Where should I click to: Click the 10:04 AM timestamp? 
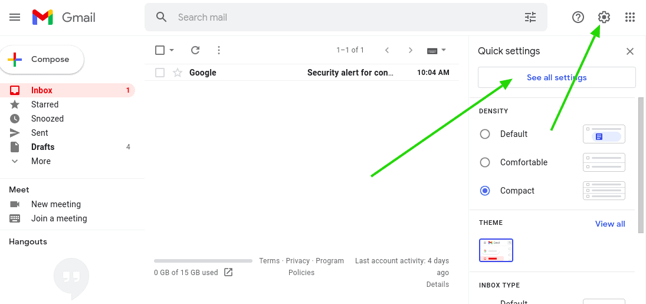pos(433,73)
